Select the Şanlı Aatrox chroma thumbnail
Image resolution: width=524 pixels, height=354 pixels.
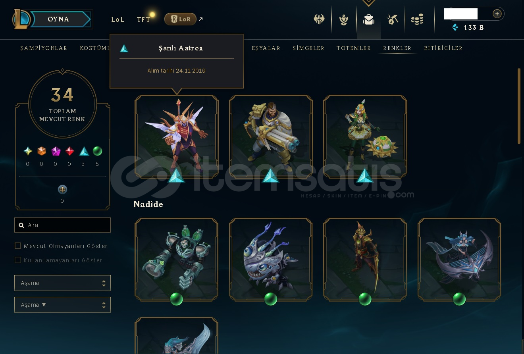tap(177, 137)
